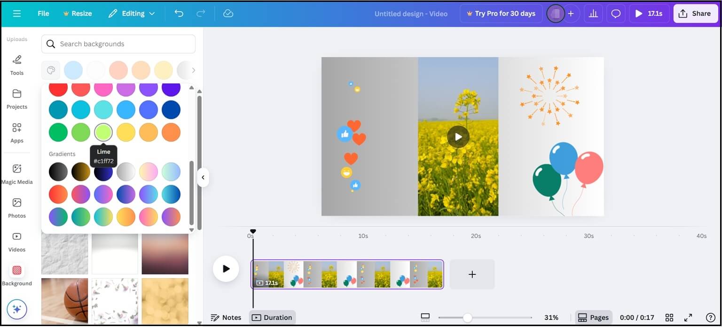Open the help question mark icon
The height and width of the screenshot is (327, 722).
711,318
